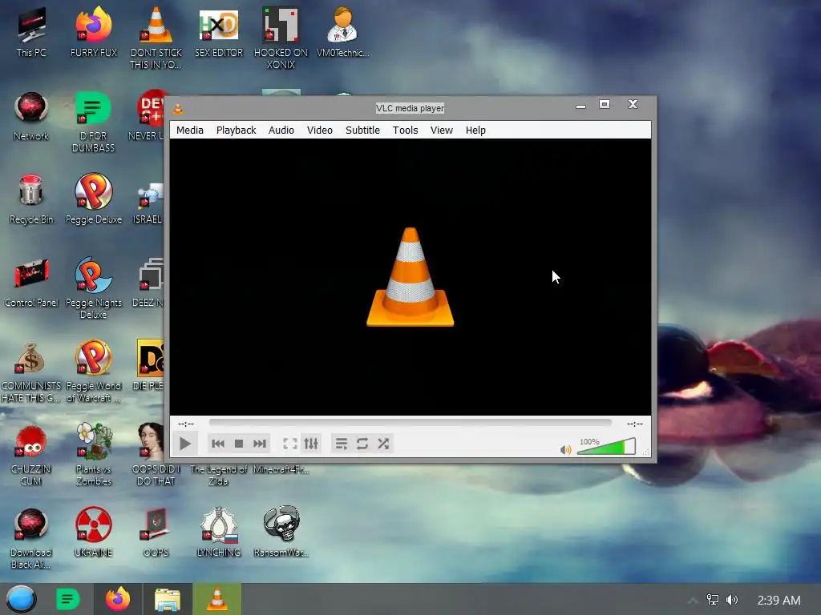This screenshot has width=821, height=615.
Task: Select the Recycle Bin icon
Action: coord(31,199)
